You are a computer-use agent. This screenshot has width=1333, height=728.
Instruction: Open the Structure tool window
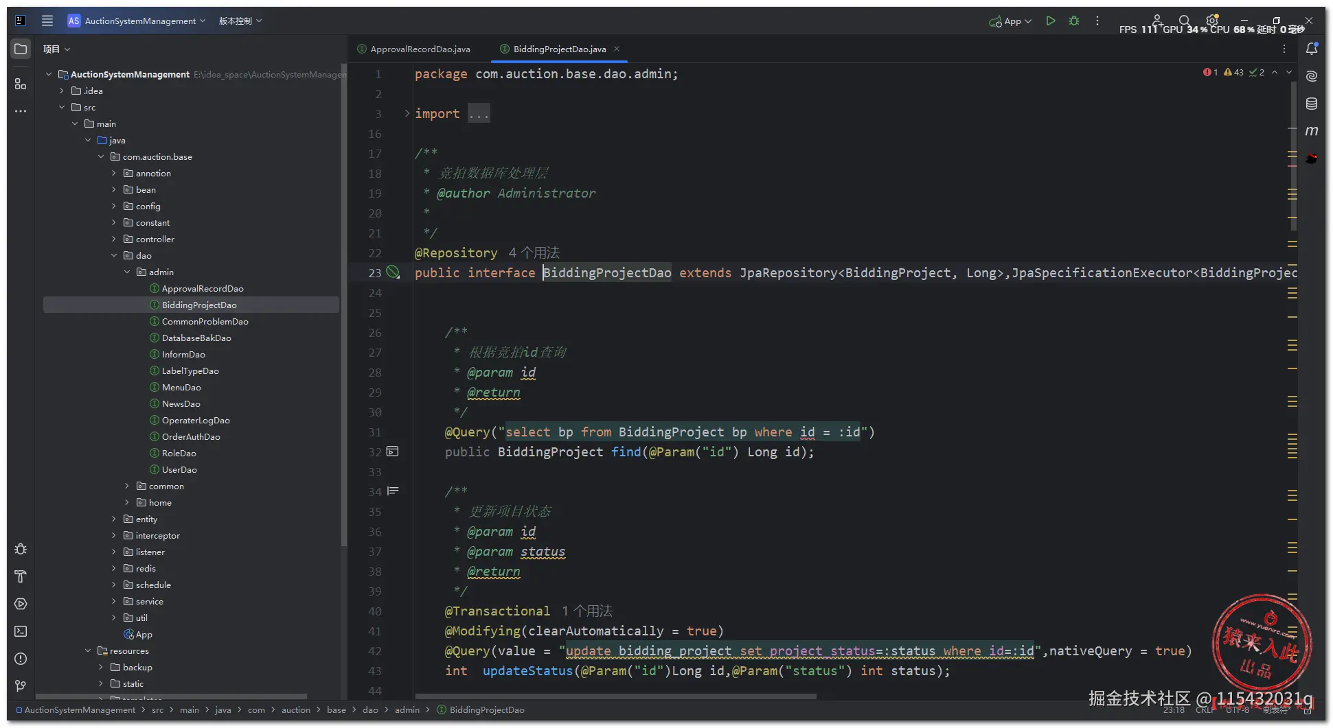21,84
